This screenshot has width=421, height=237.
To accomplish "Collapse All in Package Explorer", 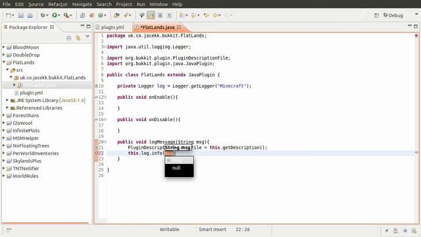I will pos(69,38).
